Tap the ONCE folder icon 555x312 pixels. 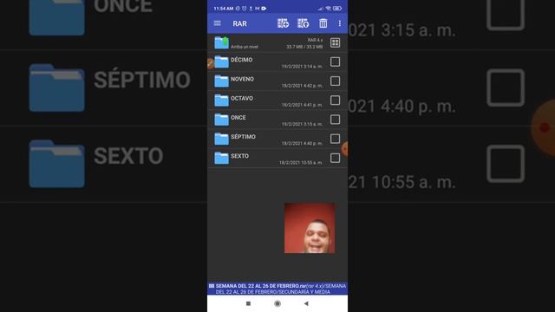tap(222, 120)
